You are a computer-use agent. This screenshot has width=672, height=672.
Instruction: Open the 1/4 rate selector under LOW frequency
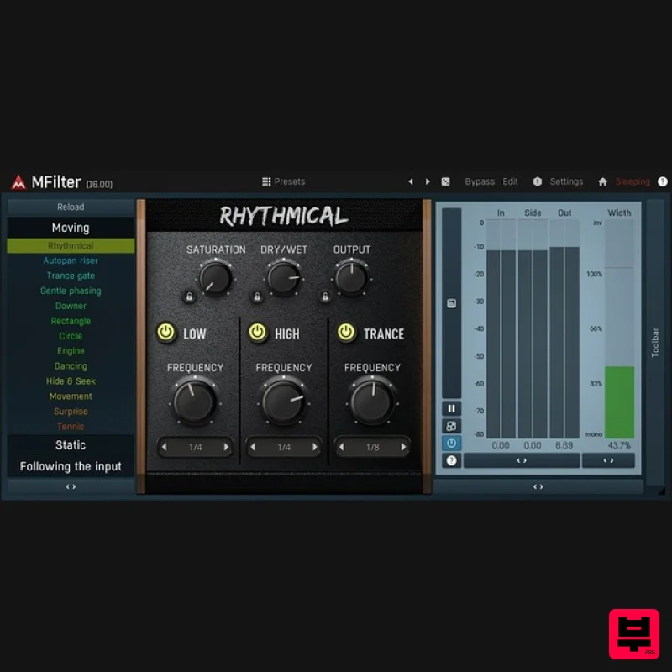195,447
